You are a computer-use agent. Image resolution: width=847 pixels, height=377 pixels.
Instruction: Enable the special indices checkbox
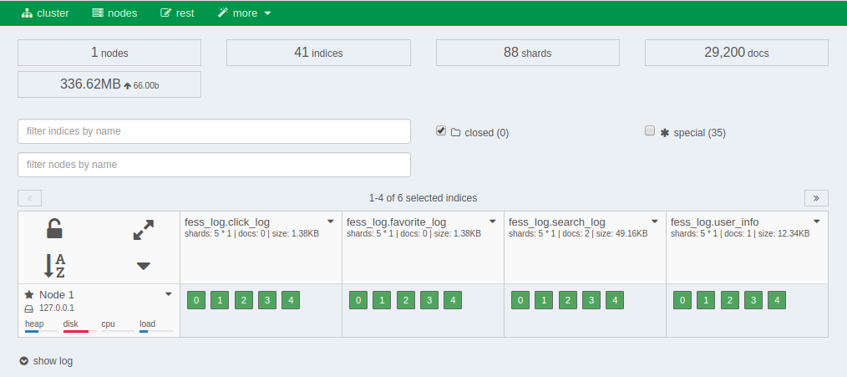(x=650, y=131)
